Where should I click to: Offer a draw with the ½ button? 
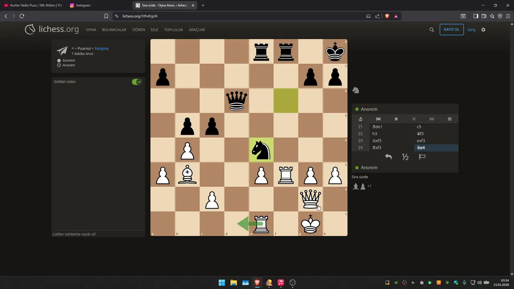point(405,157)
